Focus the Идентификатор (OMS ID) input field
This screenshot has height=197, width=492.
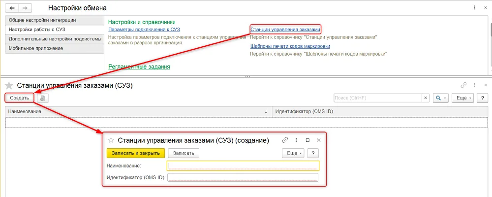[243, 177]
